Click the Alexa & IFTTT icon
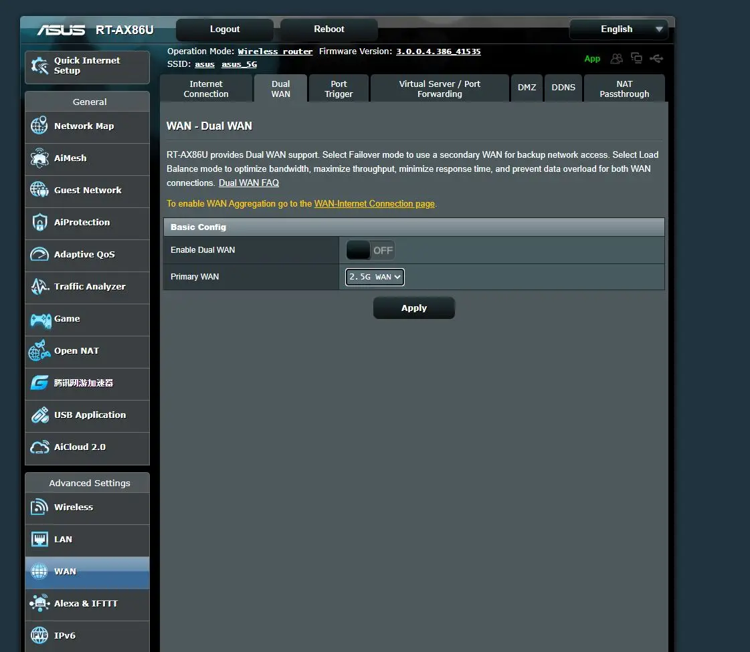 click(x=39, y=603)
